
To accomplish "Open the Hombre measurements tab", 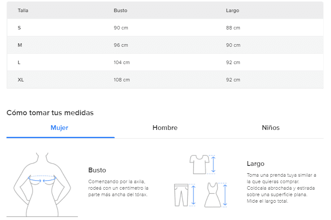I will (165, 128).
